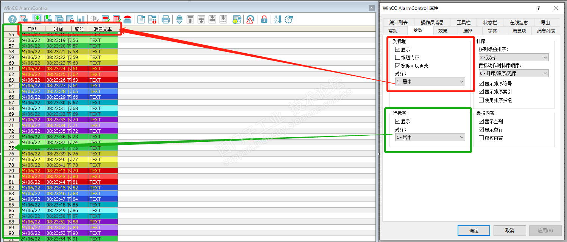
Task: Go to previous message icon
Action: (201, 19)
